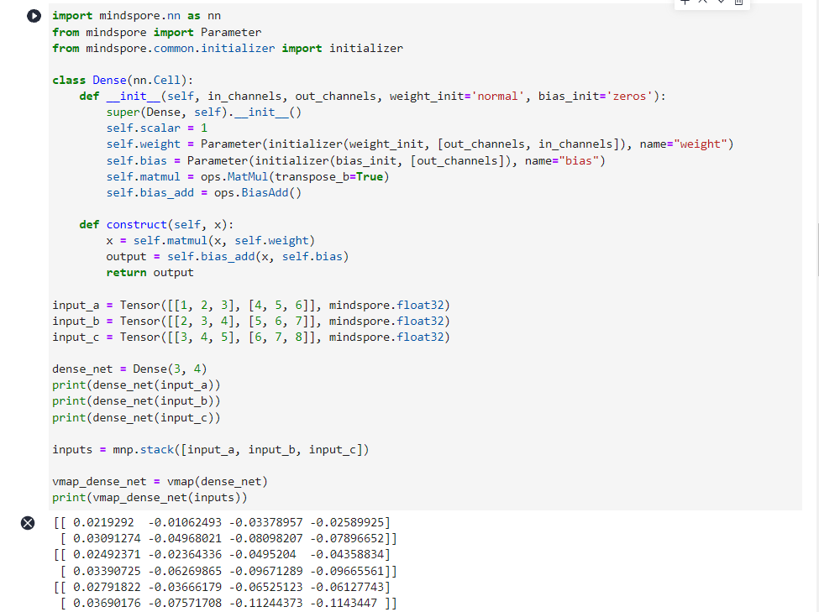Click the 'self.weight = Parameter(...)' line
This screenshot has height=612, width=819.
420,144
